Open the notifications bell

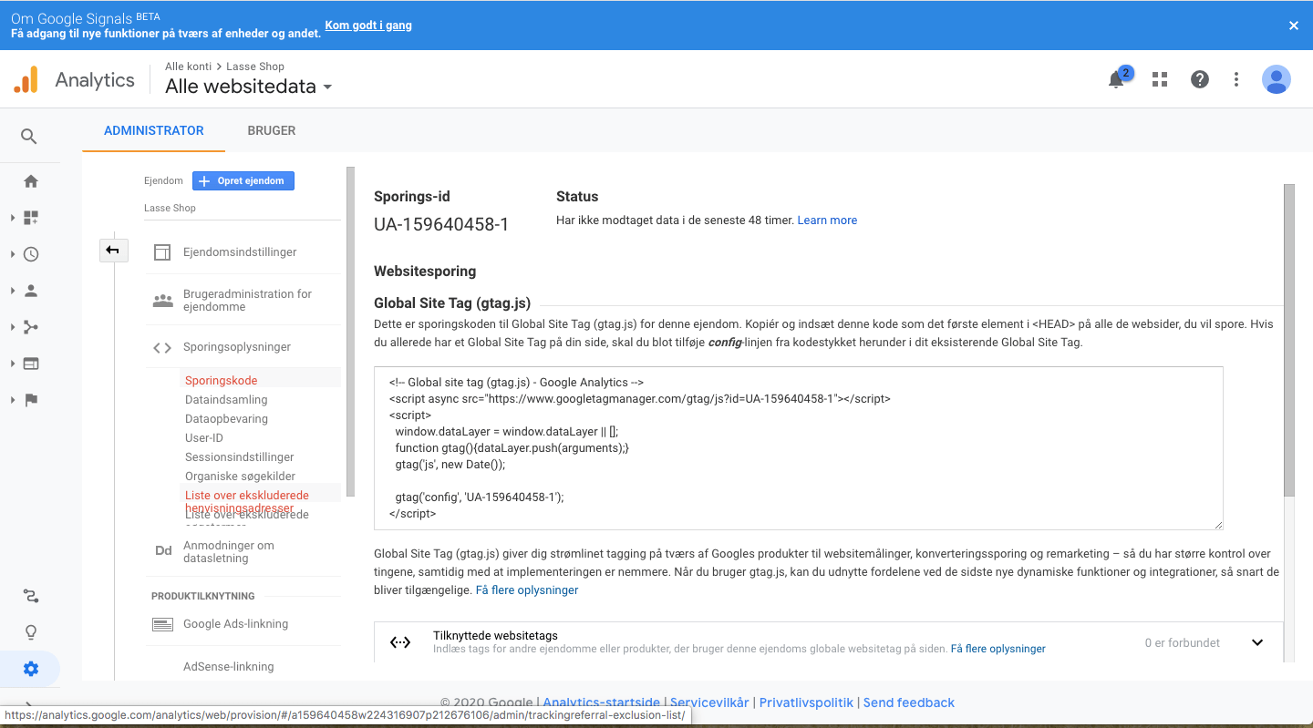(x=1116, y=79)
